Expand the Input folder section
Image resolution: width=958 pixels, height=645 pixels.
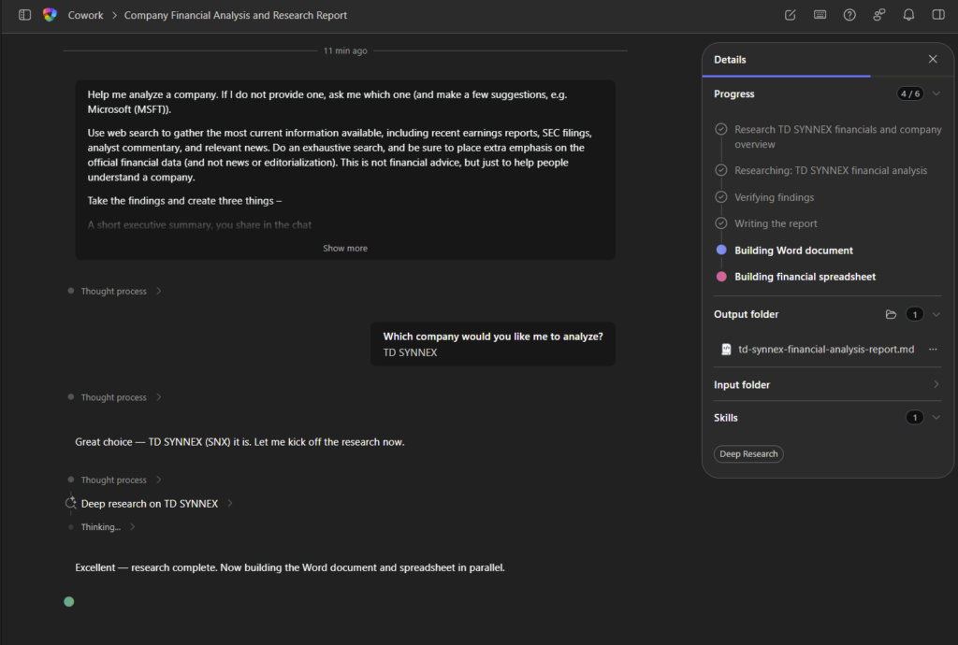(x=936, y=384)
